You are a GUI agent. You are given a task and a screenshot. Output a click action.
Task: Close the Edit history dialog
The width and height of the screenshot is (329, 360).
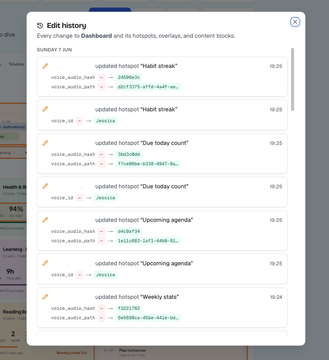(x=295, y=22)
